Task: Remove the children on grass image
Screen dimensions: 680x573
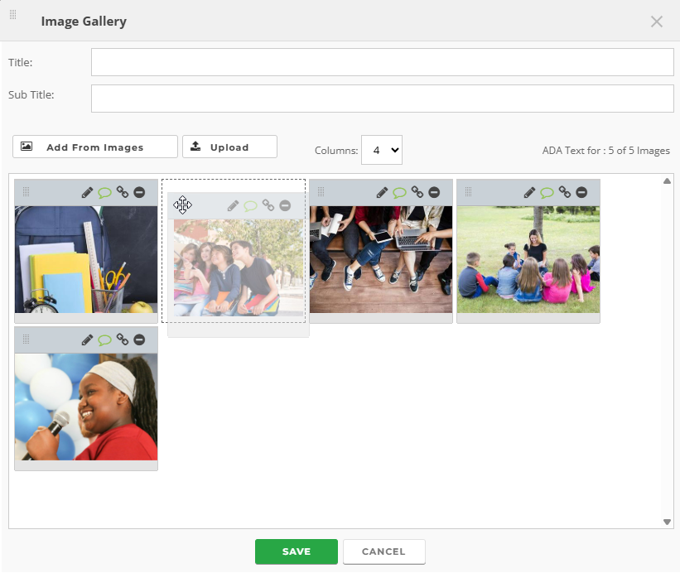Action: click(x=581, y=192)
